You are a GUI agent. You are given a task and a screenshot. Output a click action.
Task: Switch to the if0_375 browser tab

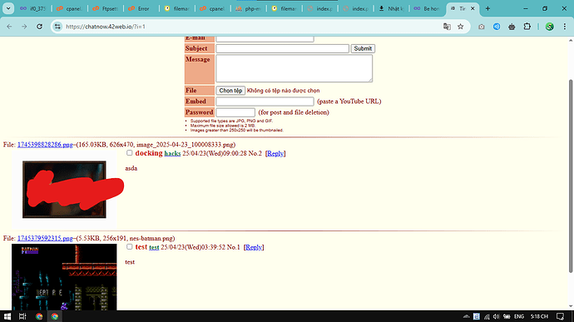pyautogui.click(x=33, y=8)
